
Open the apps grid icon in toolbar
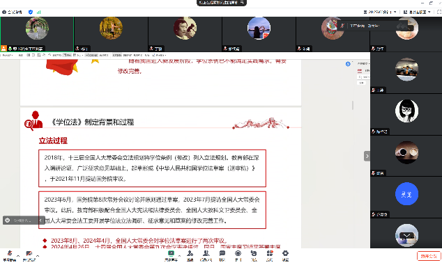(x=270, y=256)
